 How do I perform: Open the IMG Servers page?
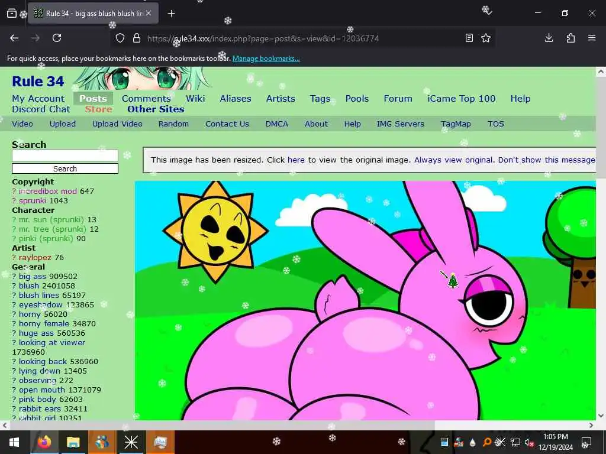coord(401,124)
